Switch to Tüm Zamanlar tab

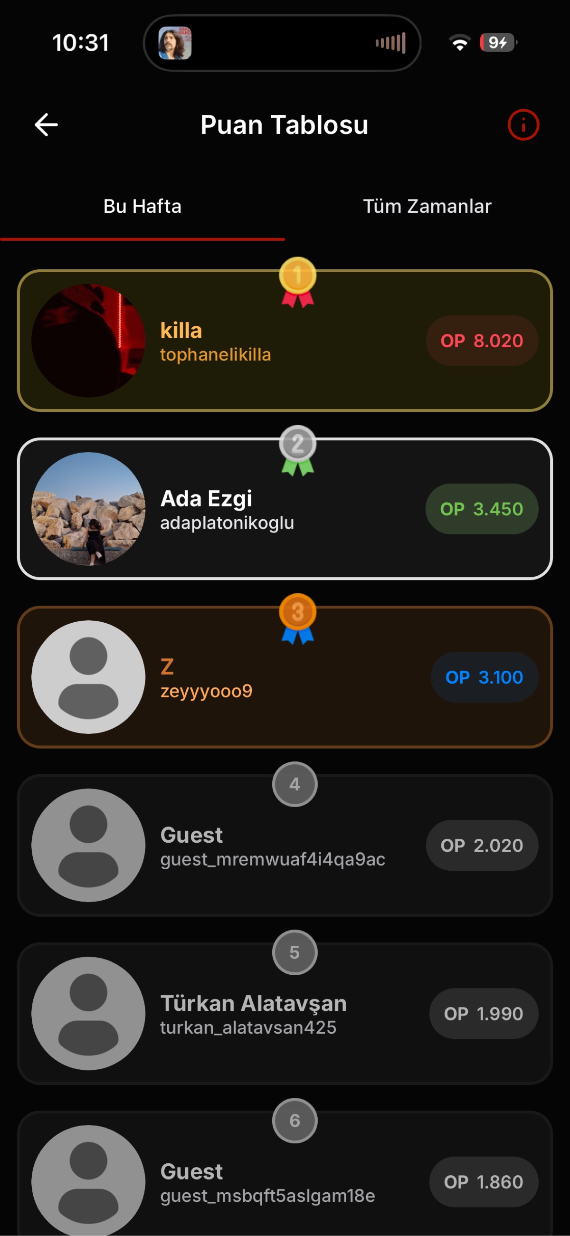[x=427, y=206]
